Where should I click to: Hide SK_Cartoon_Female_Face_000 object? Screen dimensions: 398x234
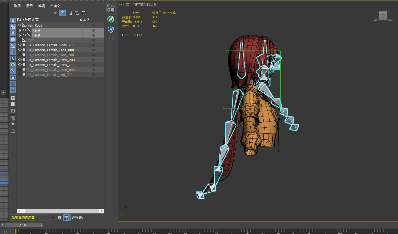coord(20,50)
